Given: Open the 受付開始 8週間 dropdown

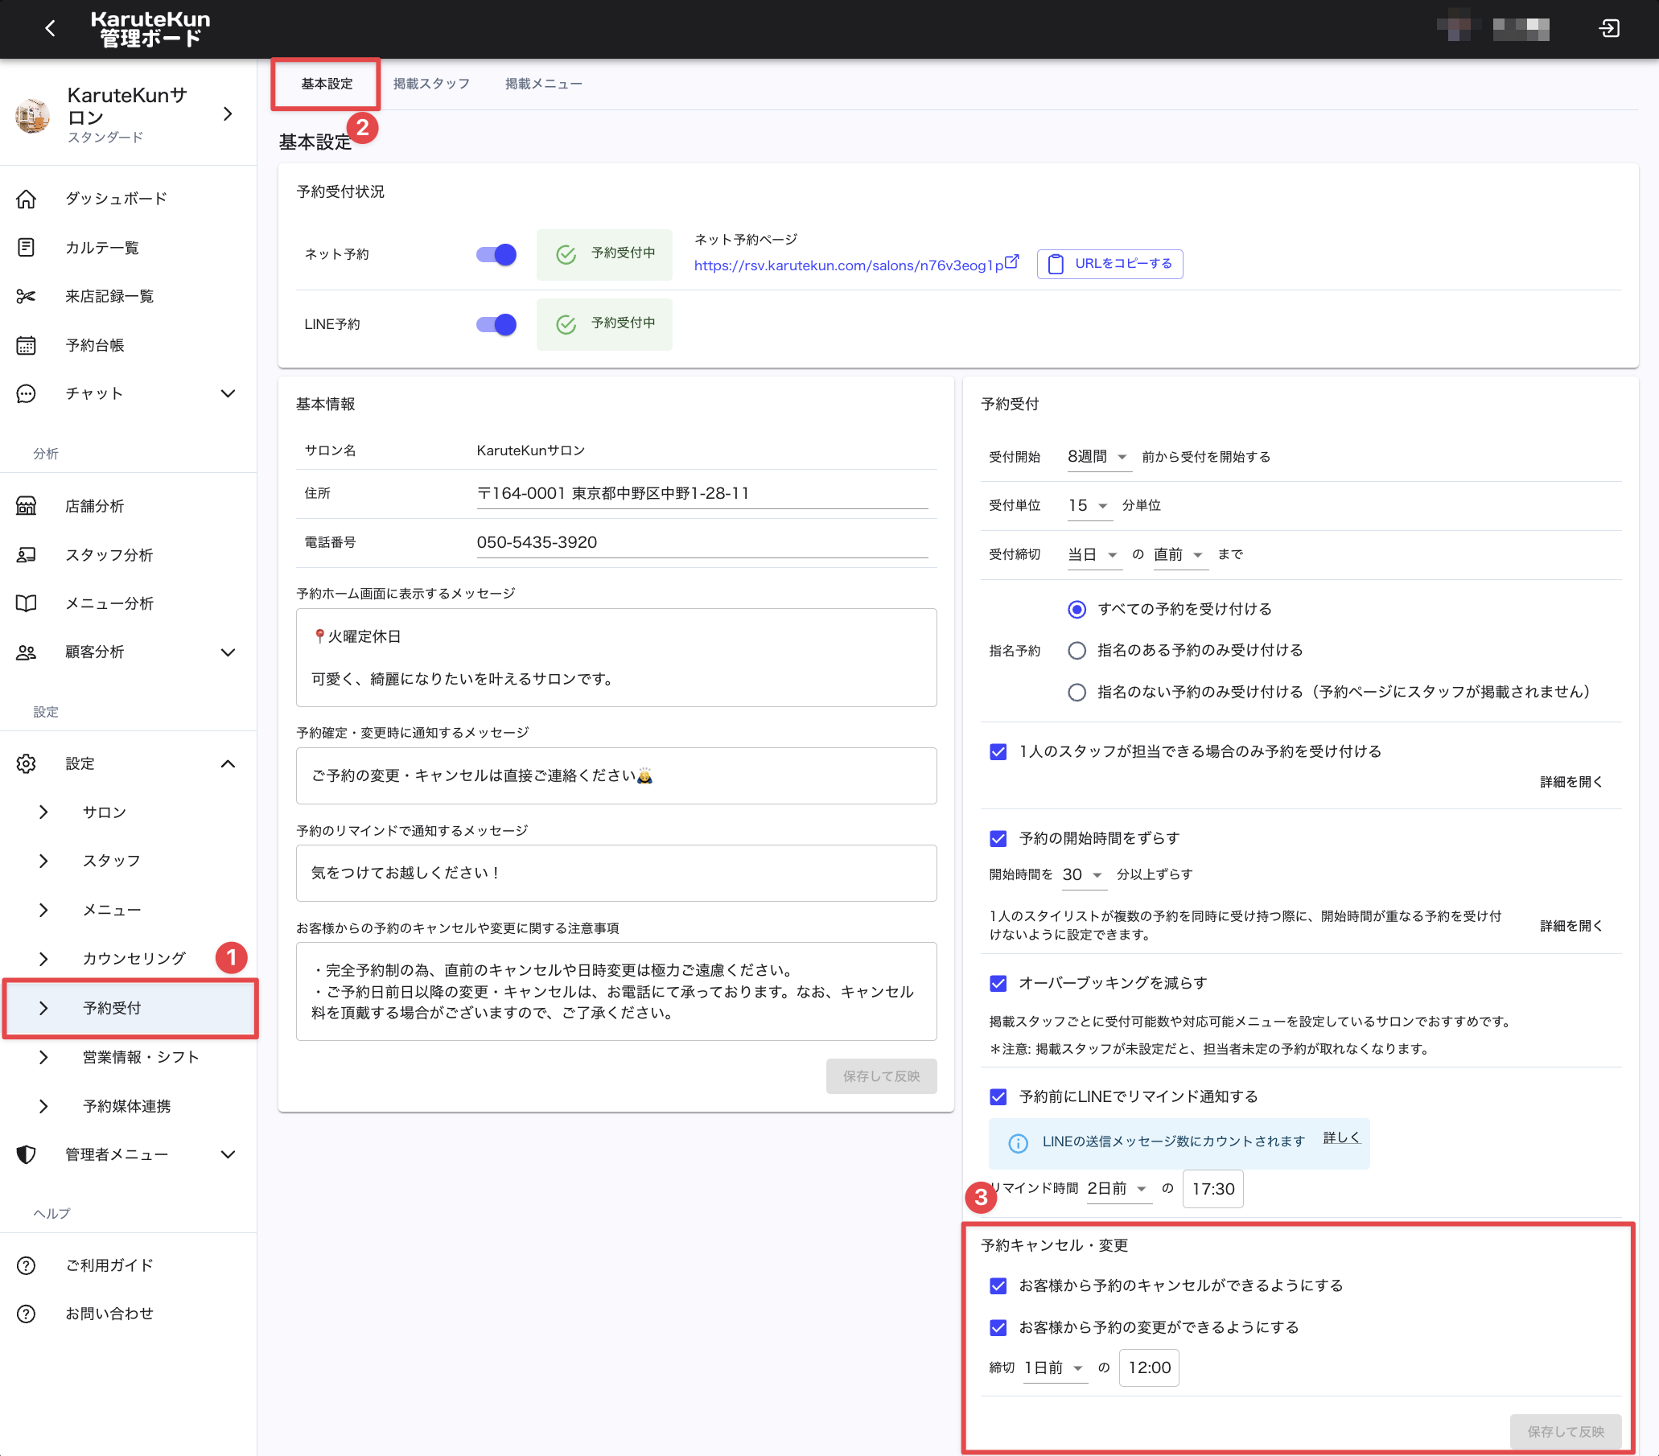Looking at the screenshot, I should pyautogui.click(x=1098, y=457).
